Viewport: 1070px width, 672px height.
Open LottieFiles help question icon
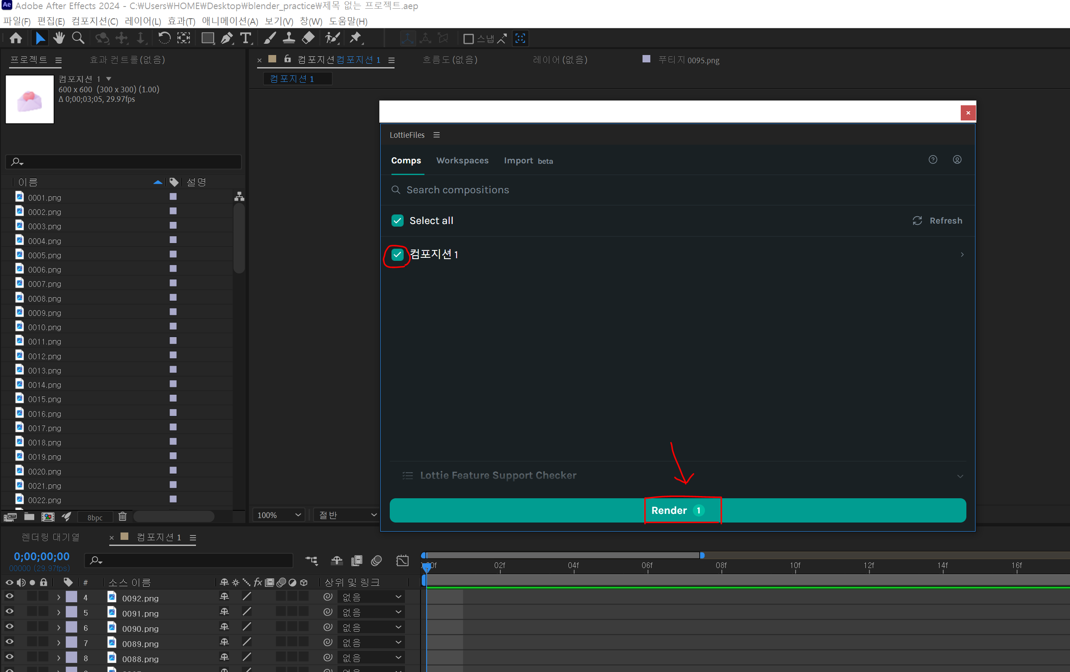(x=933, y=159)
